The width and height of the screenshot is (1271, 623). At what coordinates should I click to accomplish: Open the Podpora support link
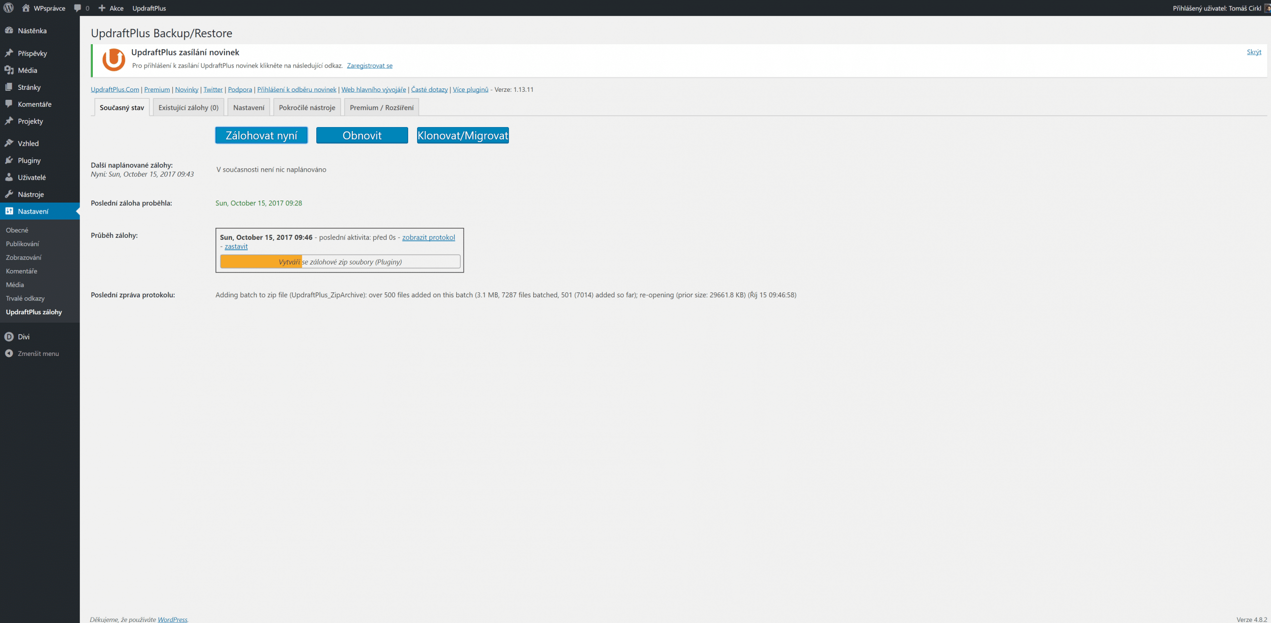(x=240, y=89)
